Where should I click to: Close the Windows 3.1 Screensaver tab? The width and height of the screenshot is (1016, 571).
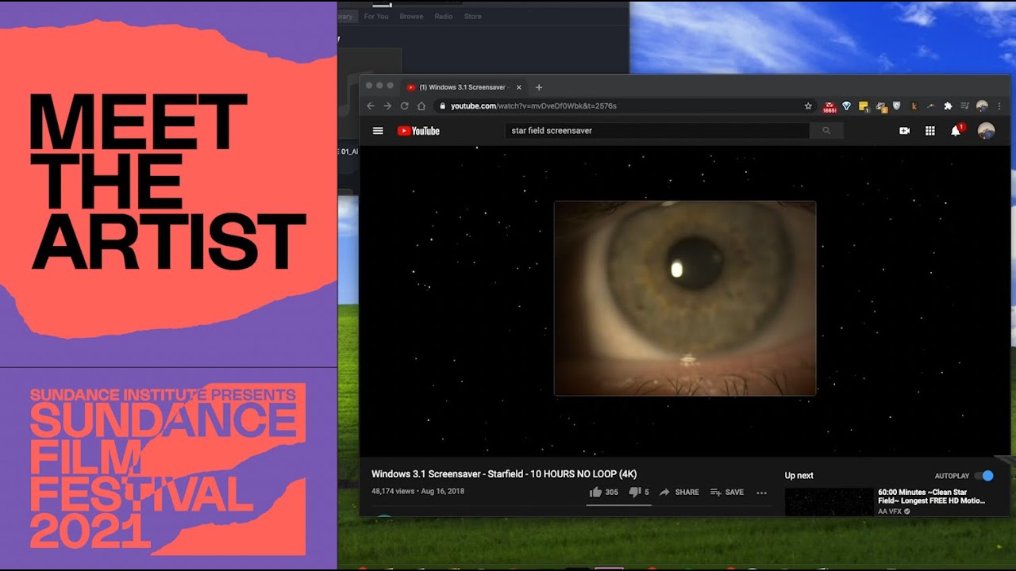click(519, 87)
